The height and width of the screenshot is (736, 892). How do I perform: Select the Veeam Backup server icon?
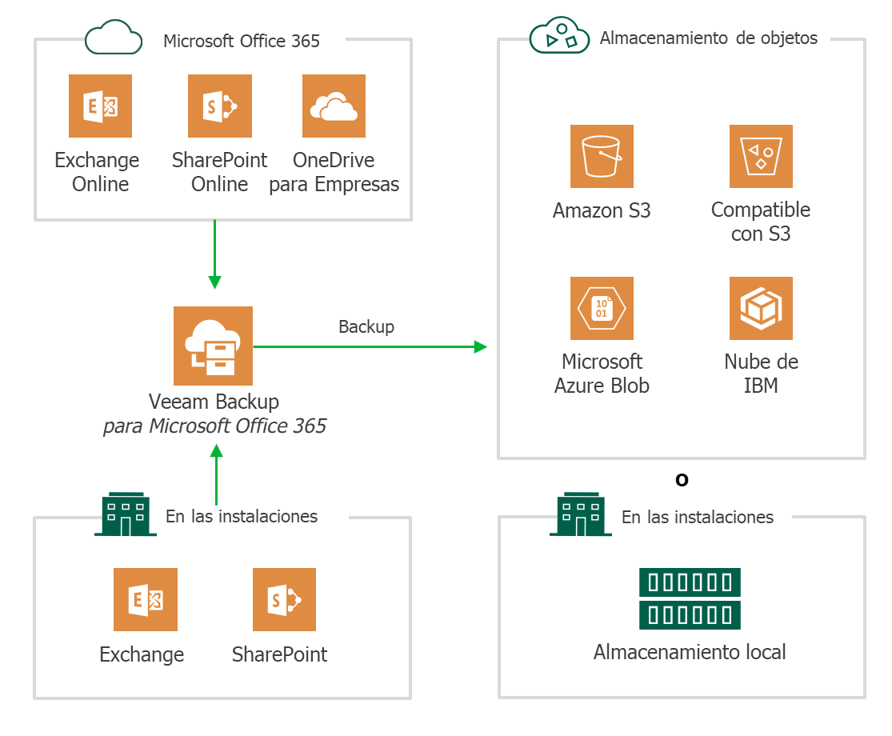[213, 346]
